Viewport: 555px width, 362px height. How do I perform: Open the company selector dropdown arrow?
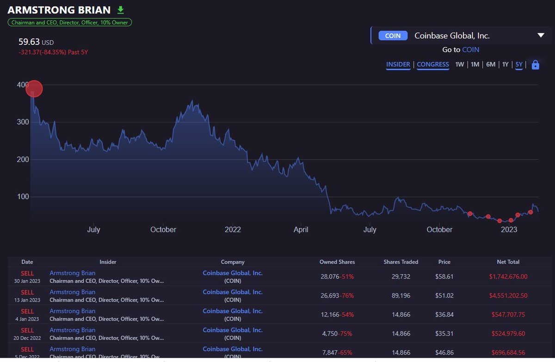click(541, 36)
